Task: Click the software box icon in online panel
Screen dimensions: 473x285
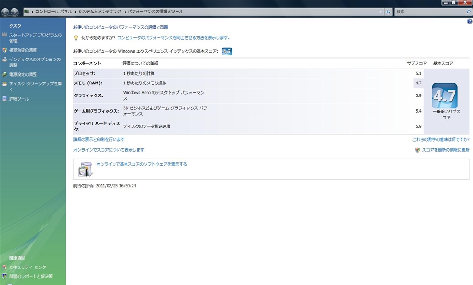Action: click(x=85, y=169)
